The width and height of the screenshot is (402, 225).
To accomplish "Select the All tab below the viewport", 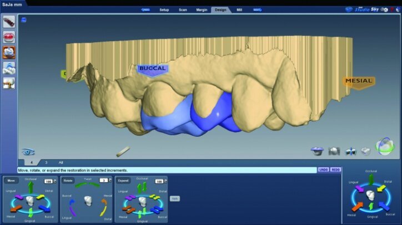I will 61,162.
